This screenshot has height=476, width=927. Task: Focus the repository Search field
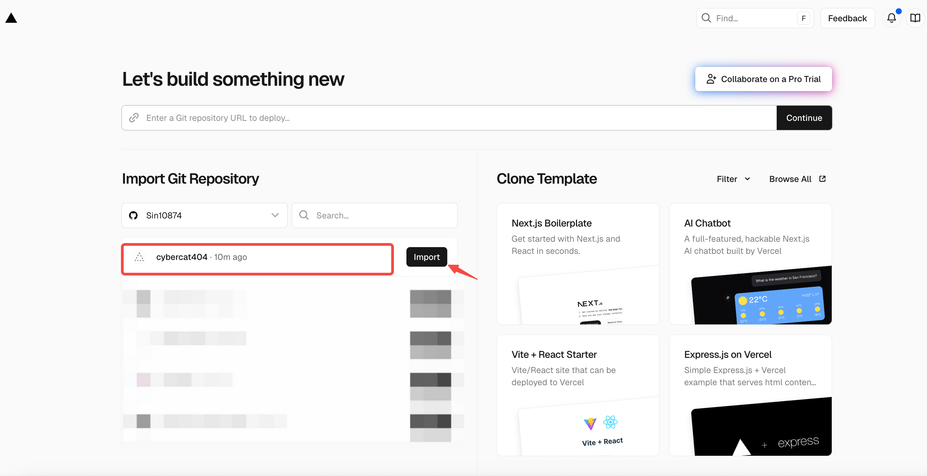pyautogui.click(x=375, y=215)
